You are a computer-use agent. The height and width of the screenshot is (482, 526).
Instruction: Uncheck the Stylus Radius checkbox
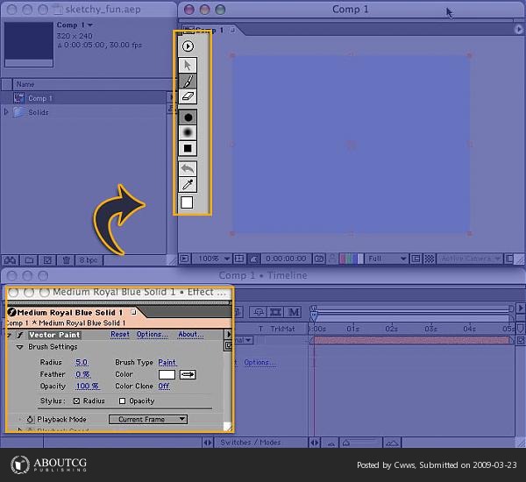[x=76, y=400]
